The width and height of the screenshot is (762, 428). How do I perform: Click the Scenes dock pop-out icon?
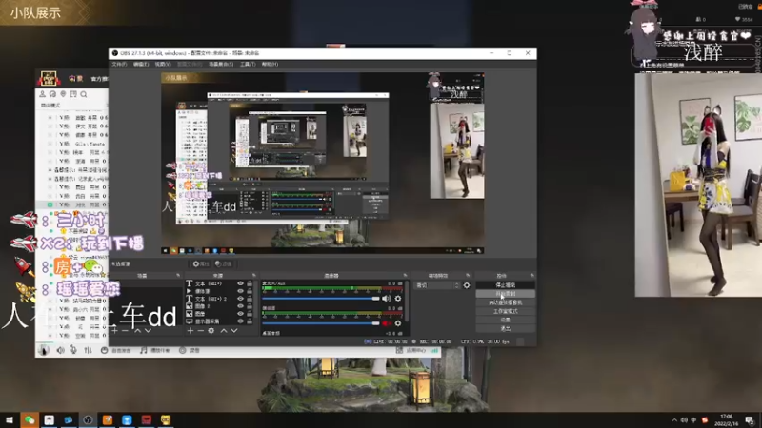coord(178,275)
